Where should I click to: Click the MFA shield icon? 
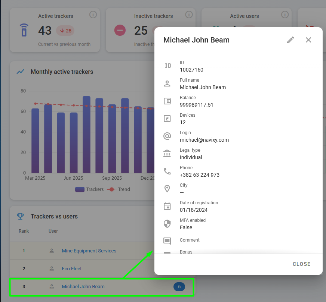[167, 224]
